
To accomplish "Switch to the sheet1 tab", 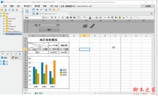I will click(28, 93).
